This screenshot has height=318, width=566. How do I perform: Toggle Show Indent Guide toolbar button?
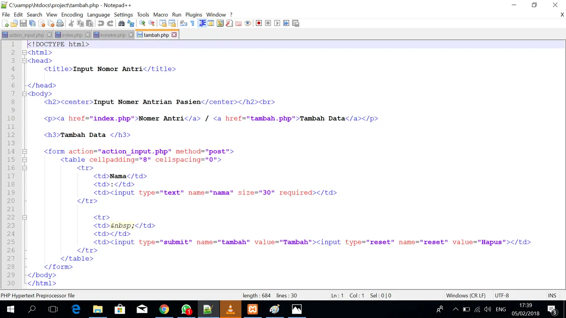[202, 23]
